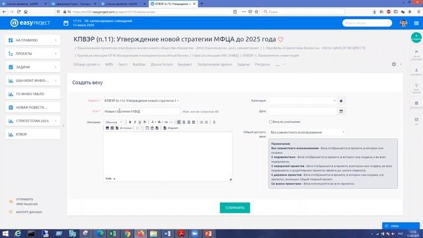The width and height of the screenshot is (423, 238).
Task: Expand the ПРОЕКТЫ sidebar menu arrow
Action: tap(56, 54)
